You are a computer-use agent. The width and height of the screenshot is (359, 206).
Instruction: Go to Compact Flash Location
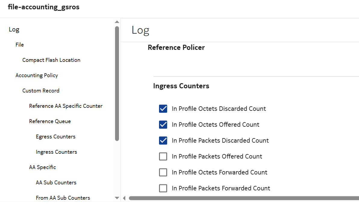pos(51,60)
